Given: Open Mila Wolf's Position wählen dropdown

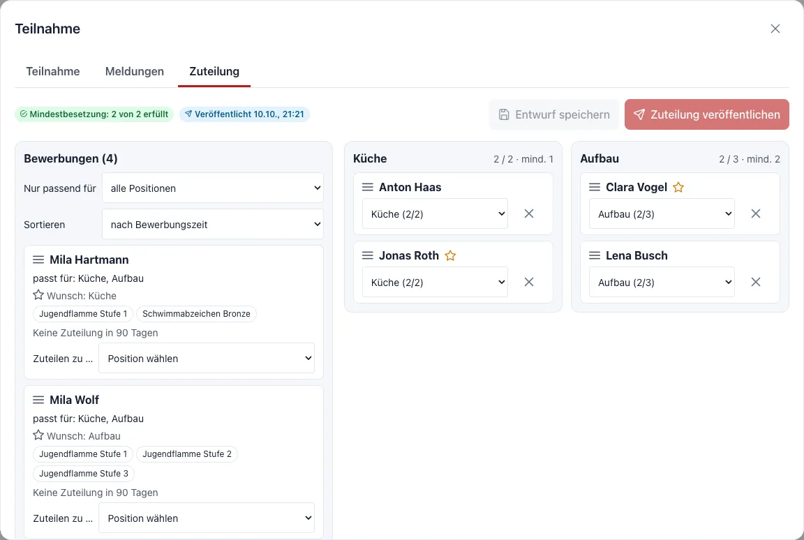Looking at the screenshot, I should [207, 518].
